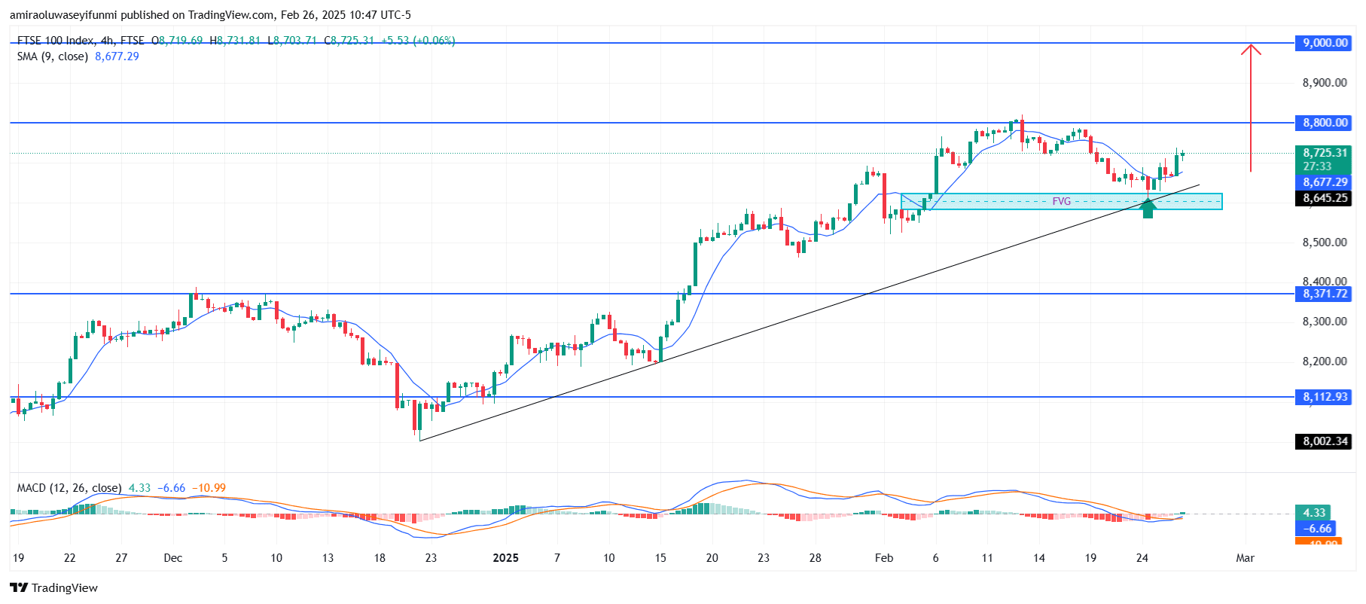Viewport: 1366px width, 604px height.
Task: Click the 8,900.00 tick on price axis
Action: pos(1325,83)
